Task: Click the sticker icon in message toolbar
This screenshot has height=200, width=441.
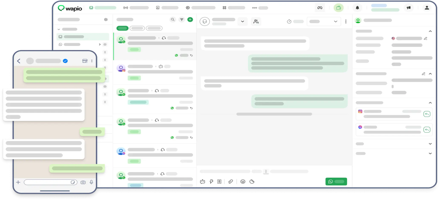Action: point(252,182)
